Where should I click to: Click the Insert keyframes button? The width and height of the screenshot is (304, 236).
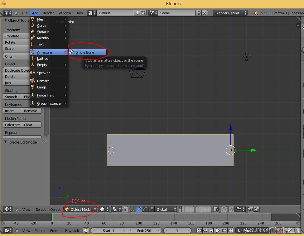tap(12, 111)
